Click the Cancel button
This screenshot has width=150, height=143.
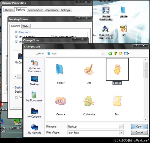click(x=139, y=132)
